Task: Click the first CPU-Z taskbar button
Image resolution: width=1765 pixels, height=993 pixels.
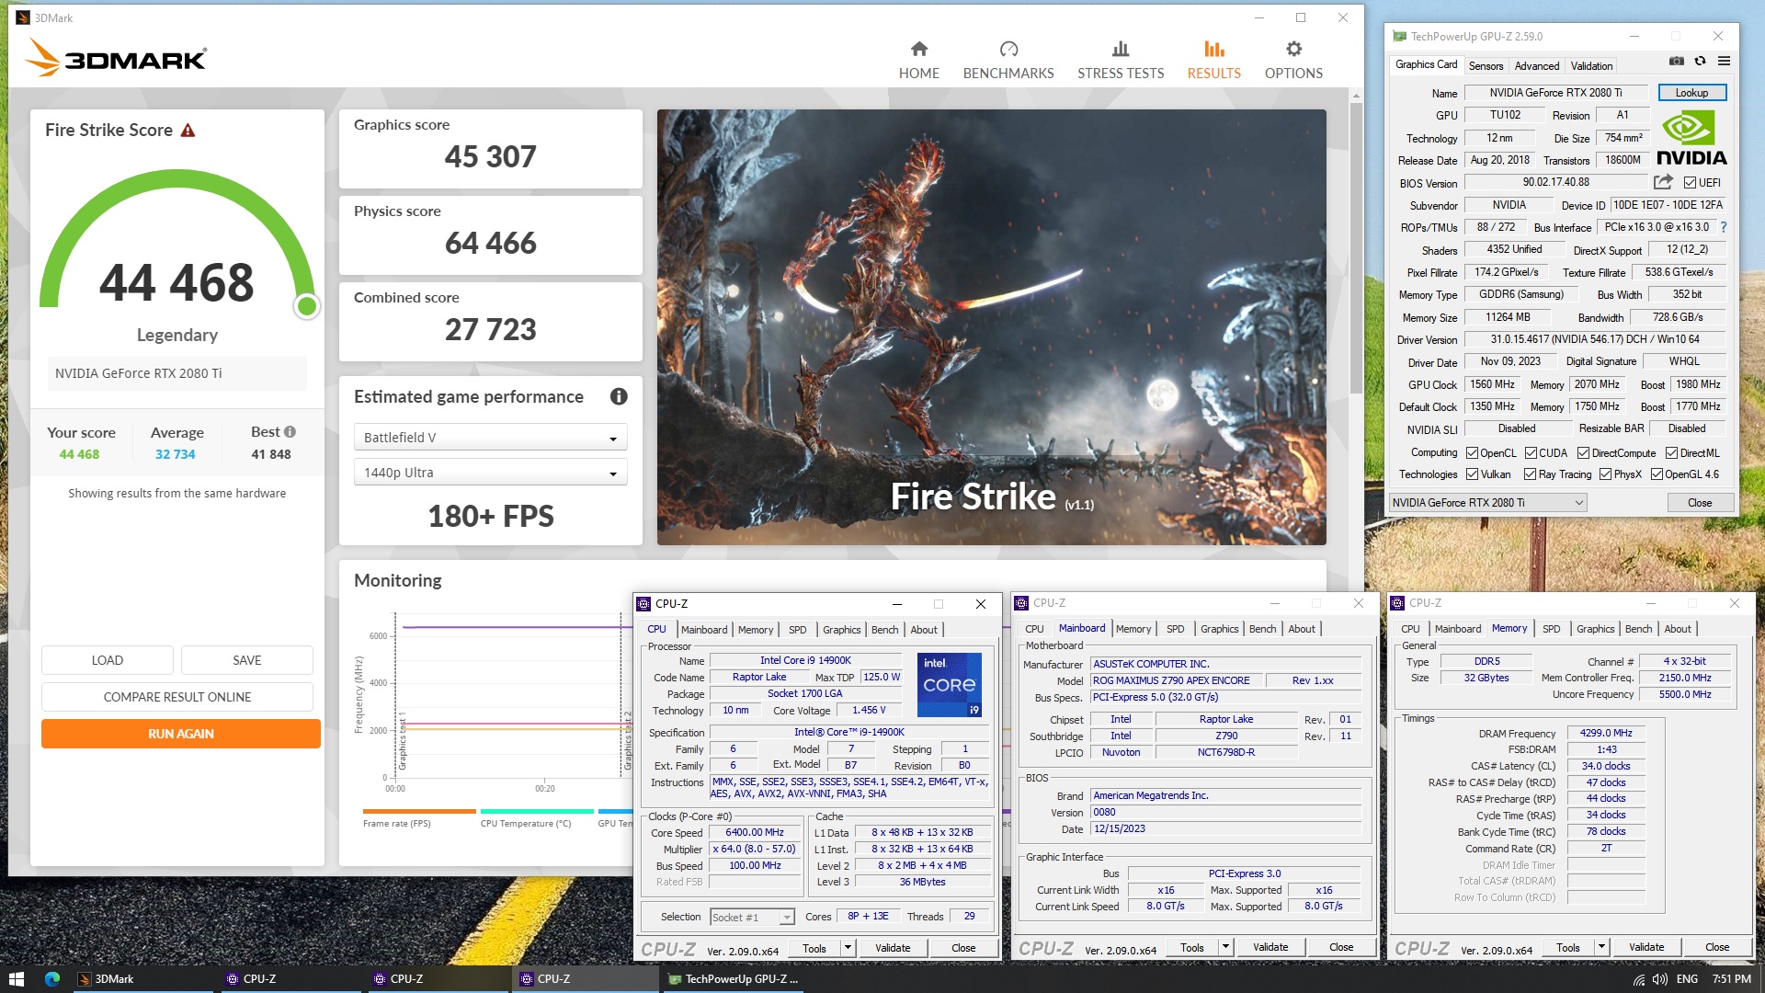Action: (x=290, y=979)
